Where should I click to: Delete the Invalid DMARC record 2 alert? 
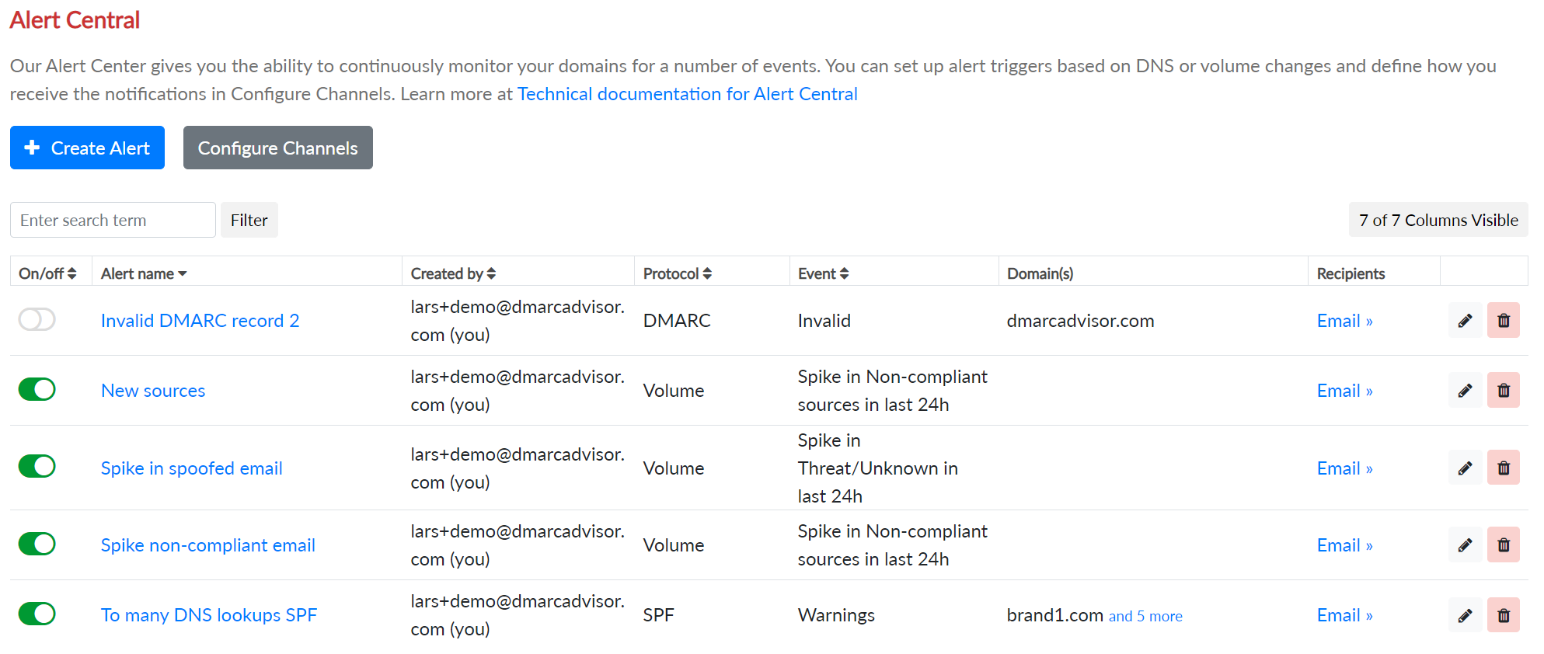tap(1503, 321)
